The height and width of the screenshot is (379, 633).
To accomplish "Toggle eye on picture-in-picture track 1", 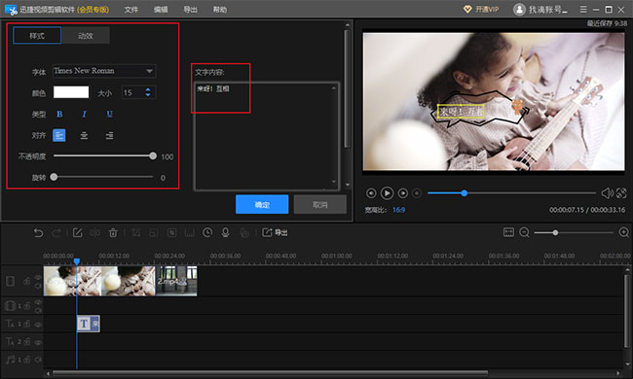I will [38, 301].
